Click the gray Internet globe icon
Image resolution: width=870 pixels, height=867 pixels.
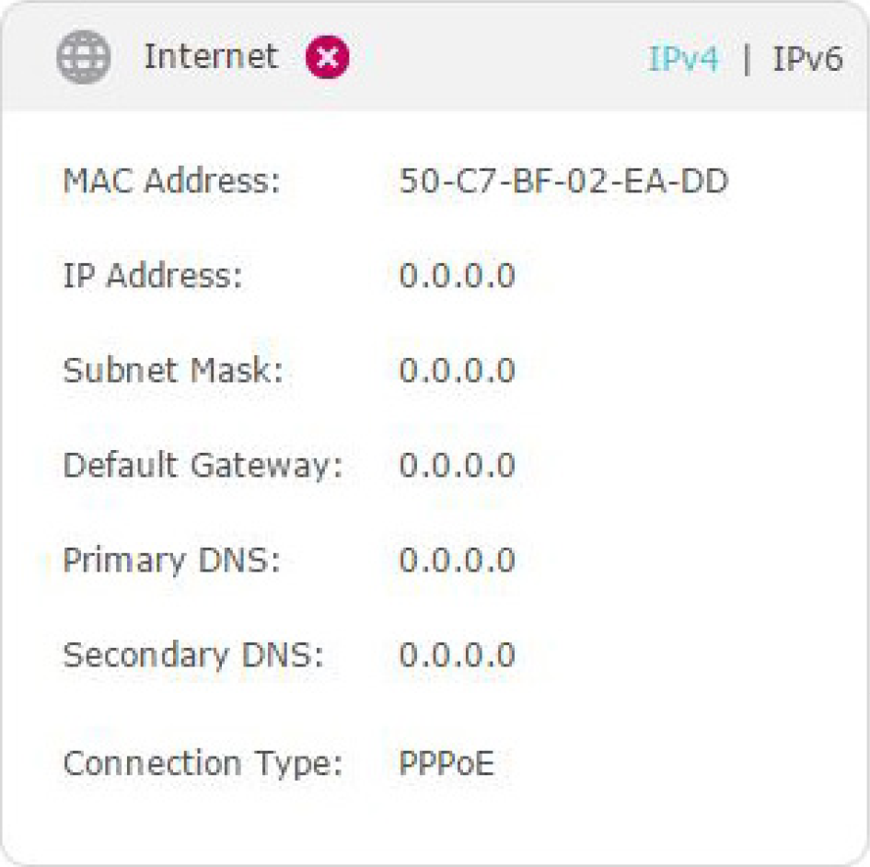(x=83, y=57)
